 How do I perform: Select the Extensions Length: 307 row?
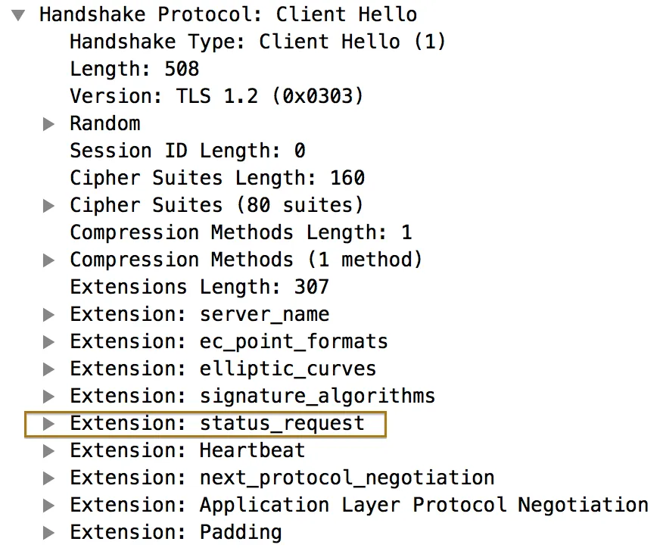199,288
